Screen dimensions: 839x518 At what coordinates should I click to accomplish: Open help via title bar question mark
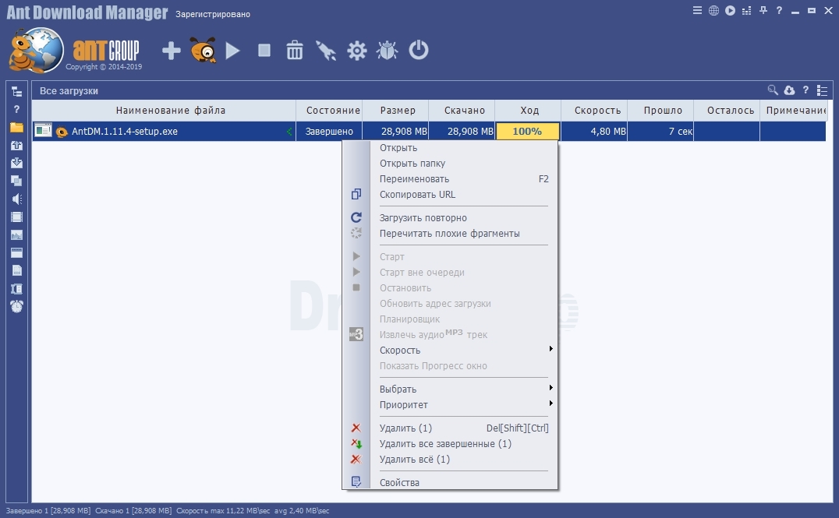coord(779,10)
